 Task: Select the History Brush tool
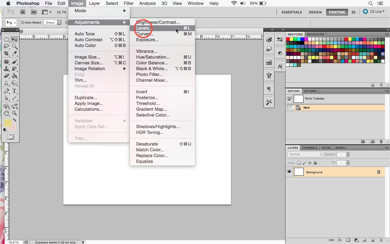click(14, 69)
